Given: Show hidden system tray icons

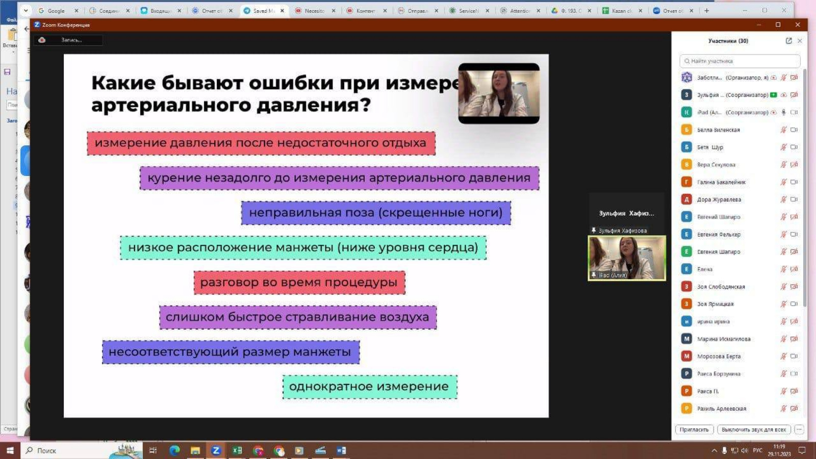Looking at the screenshot, I should 714,450.
